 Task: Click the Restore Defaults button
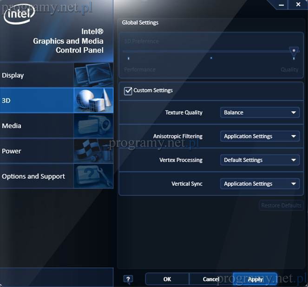(x=281, y=205)
